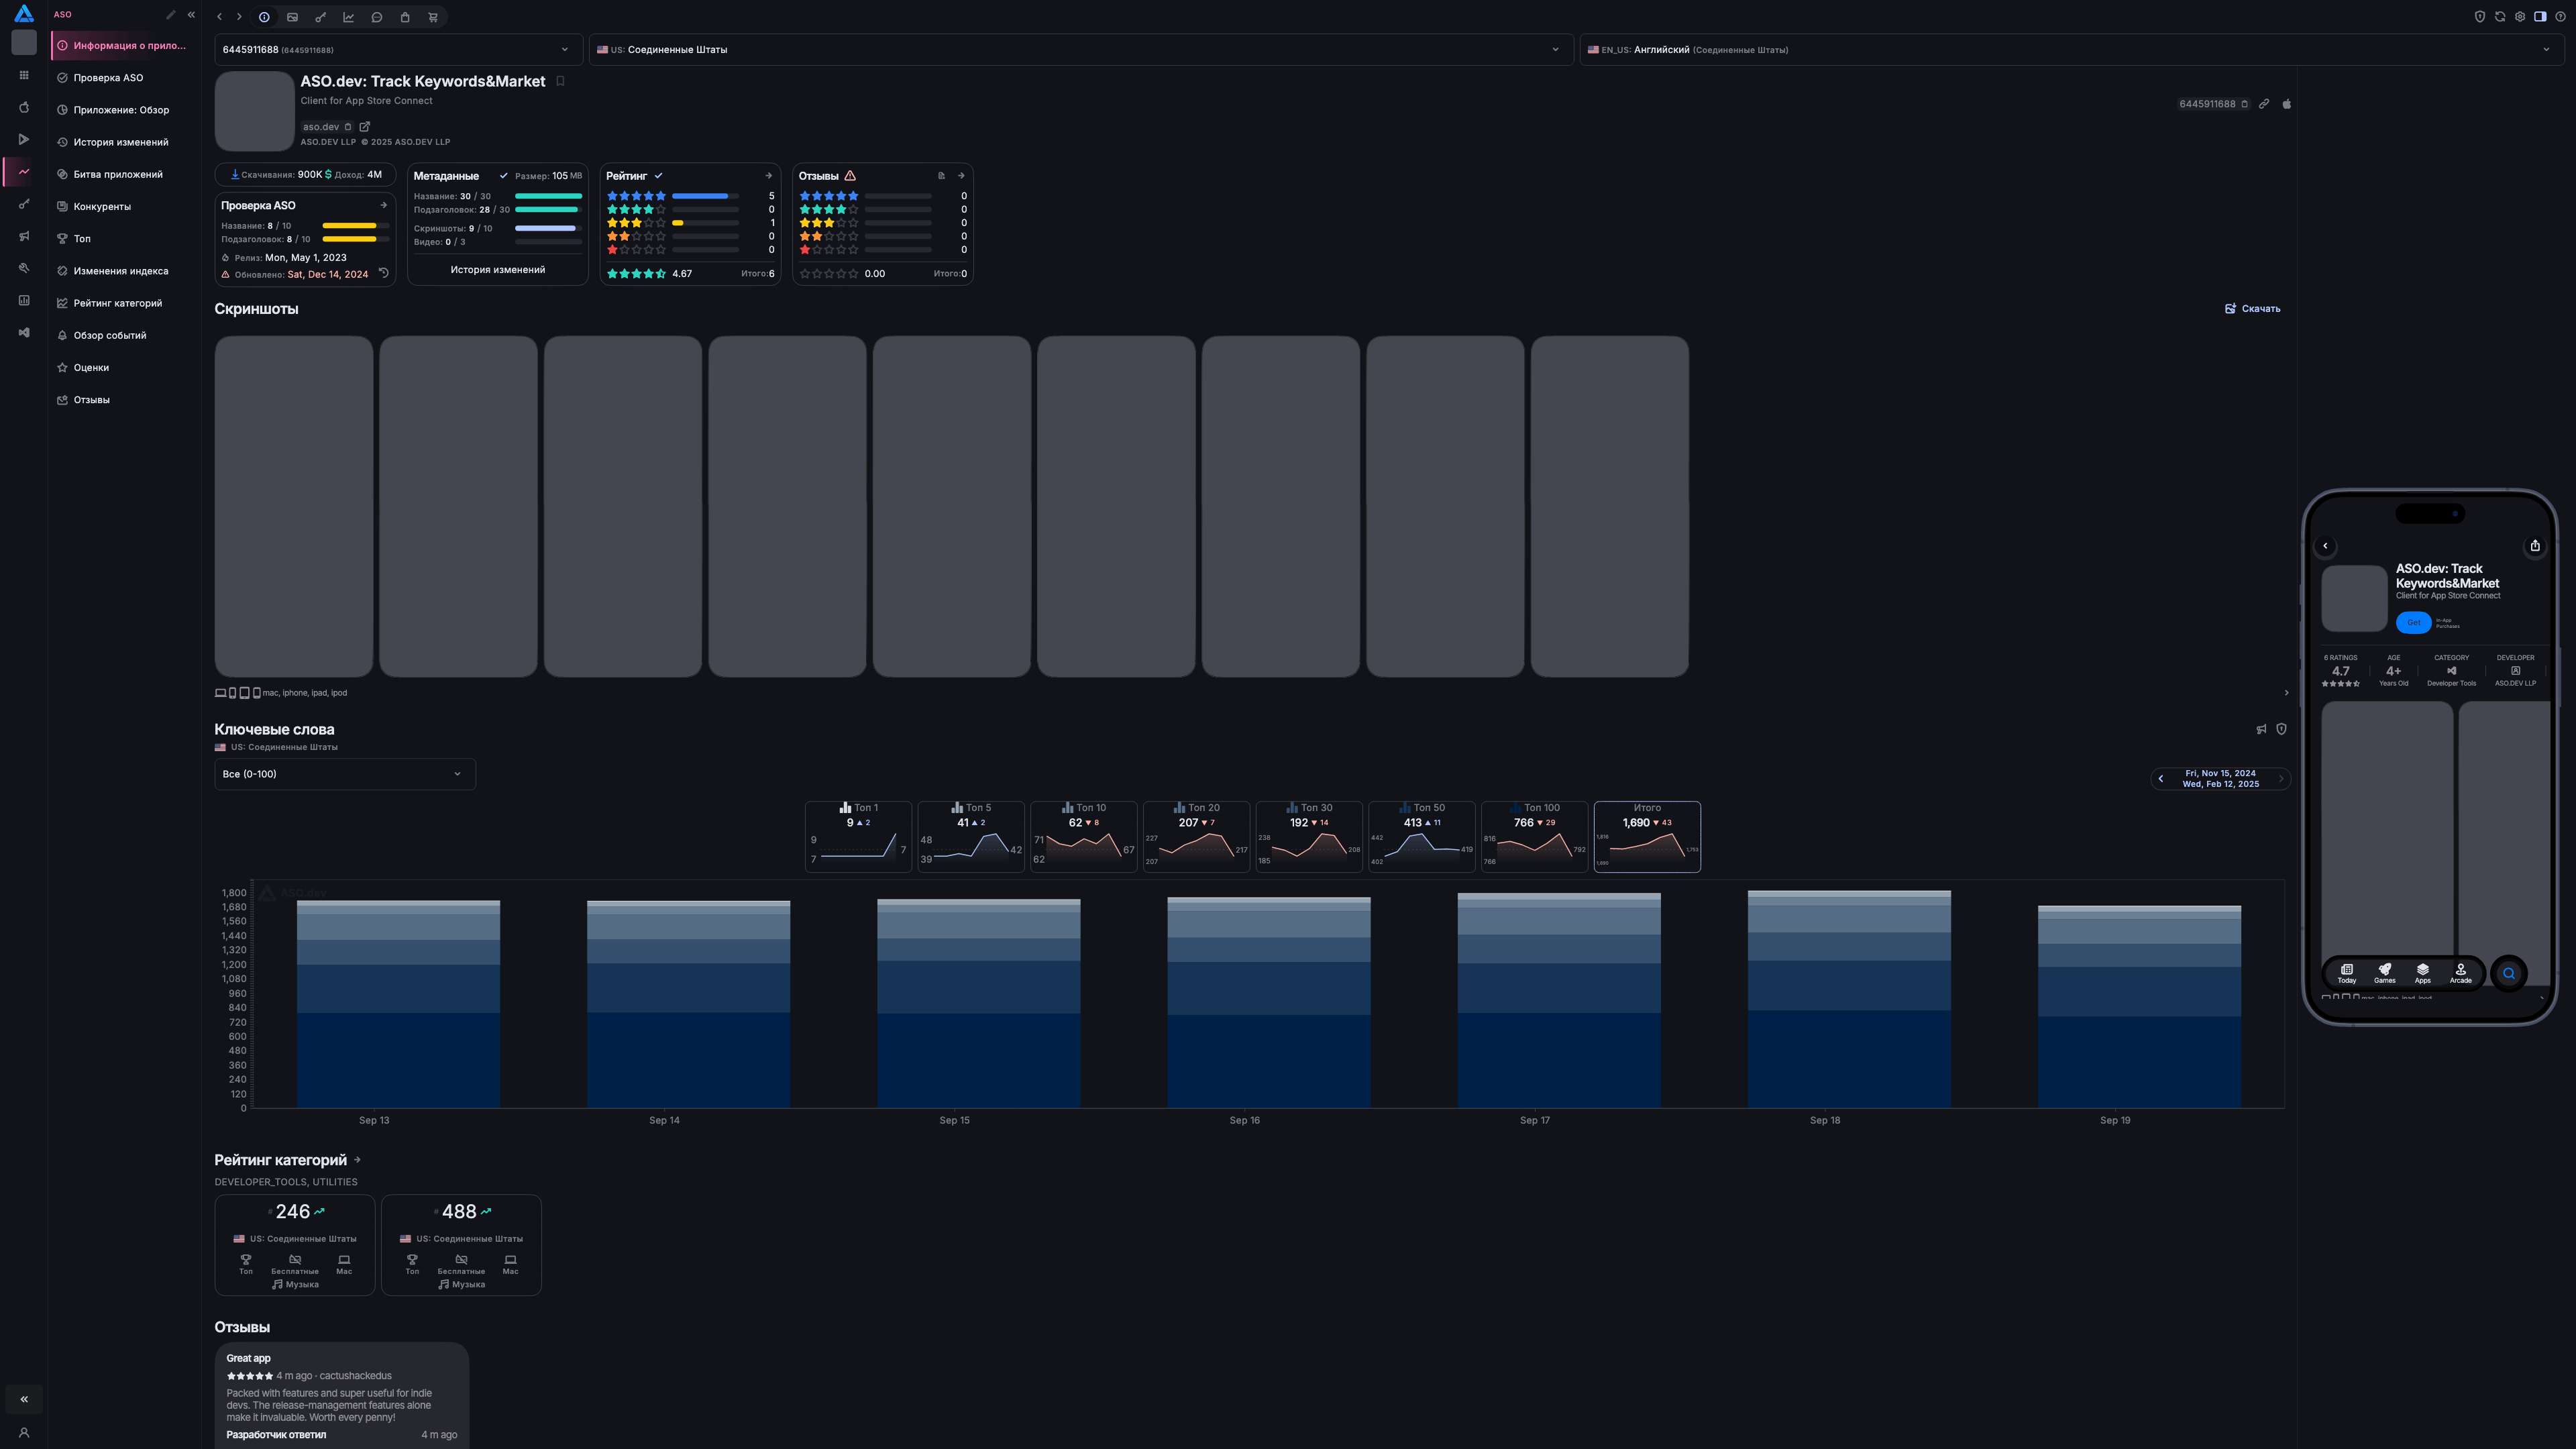Open the Проверка ASO card arrow
This screenshot has height=1449, width=2576.
pos(384,205)
